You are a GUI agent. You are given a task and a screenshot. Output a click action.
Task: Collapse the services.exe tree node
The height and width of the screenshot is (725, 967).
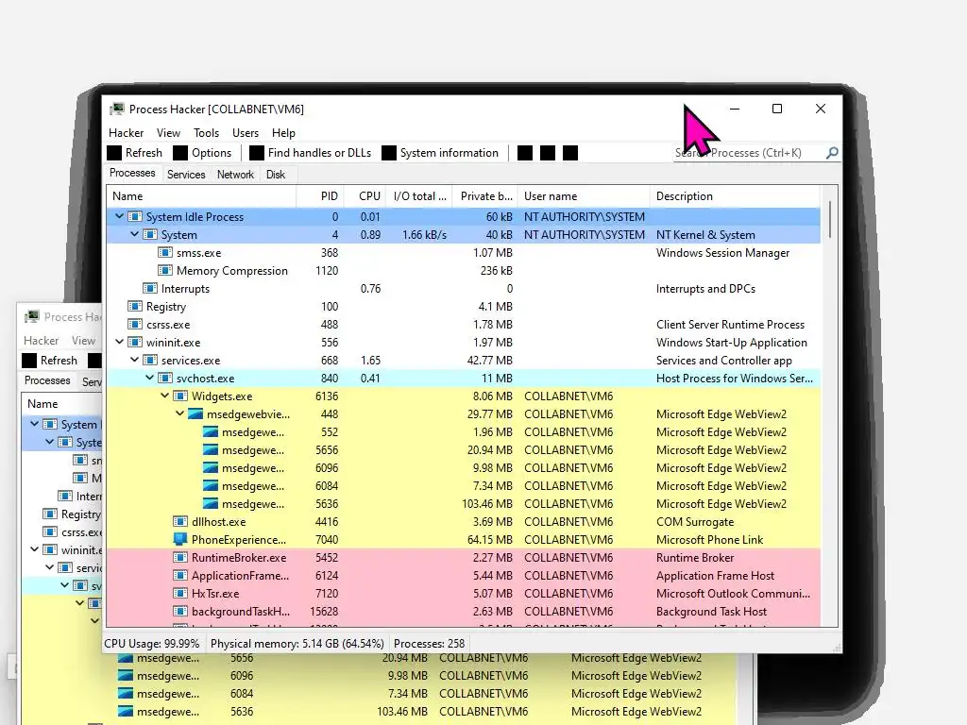134,360
